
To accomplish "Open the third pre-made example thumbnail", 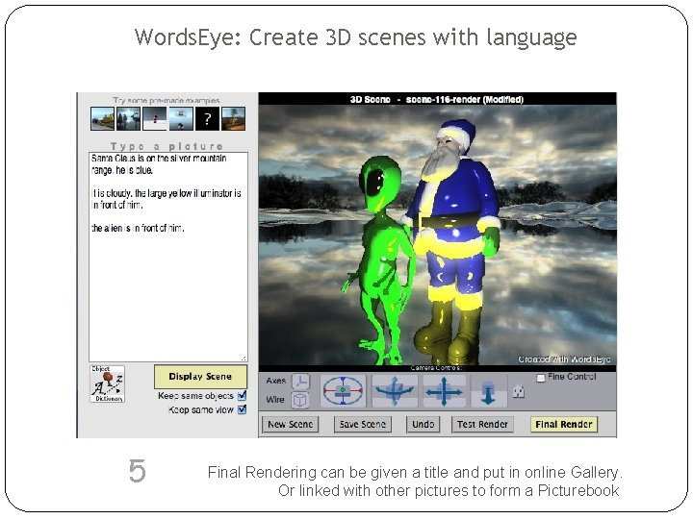I will coord(155,119).
